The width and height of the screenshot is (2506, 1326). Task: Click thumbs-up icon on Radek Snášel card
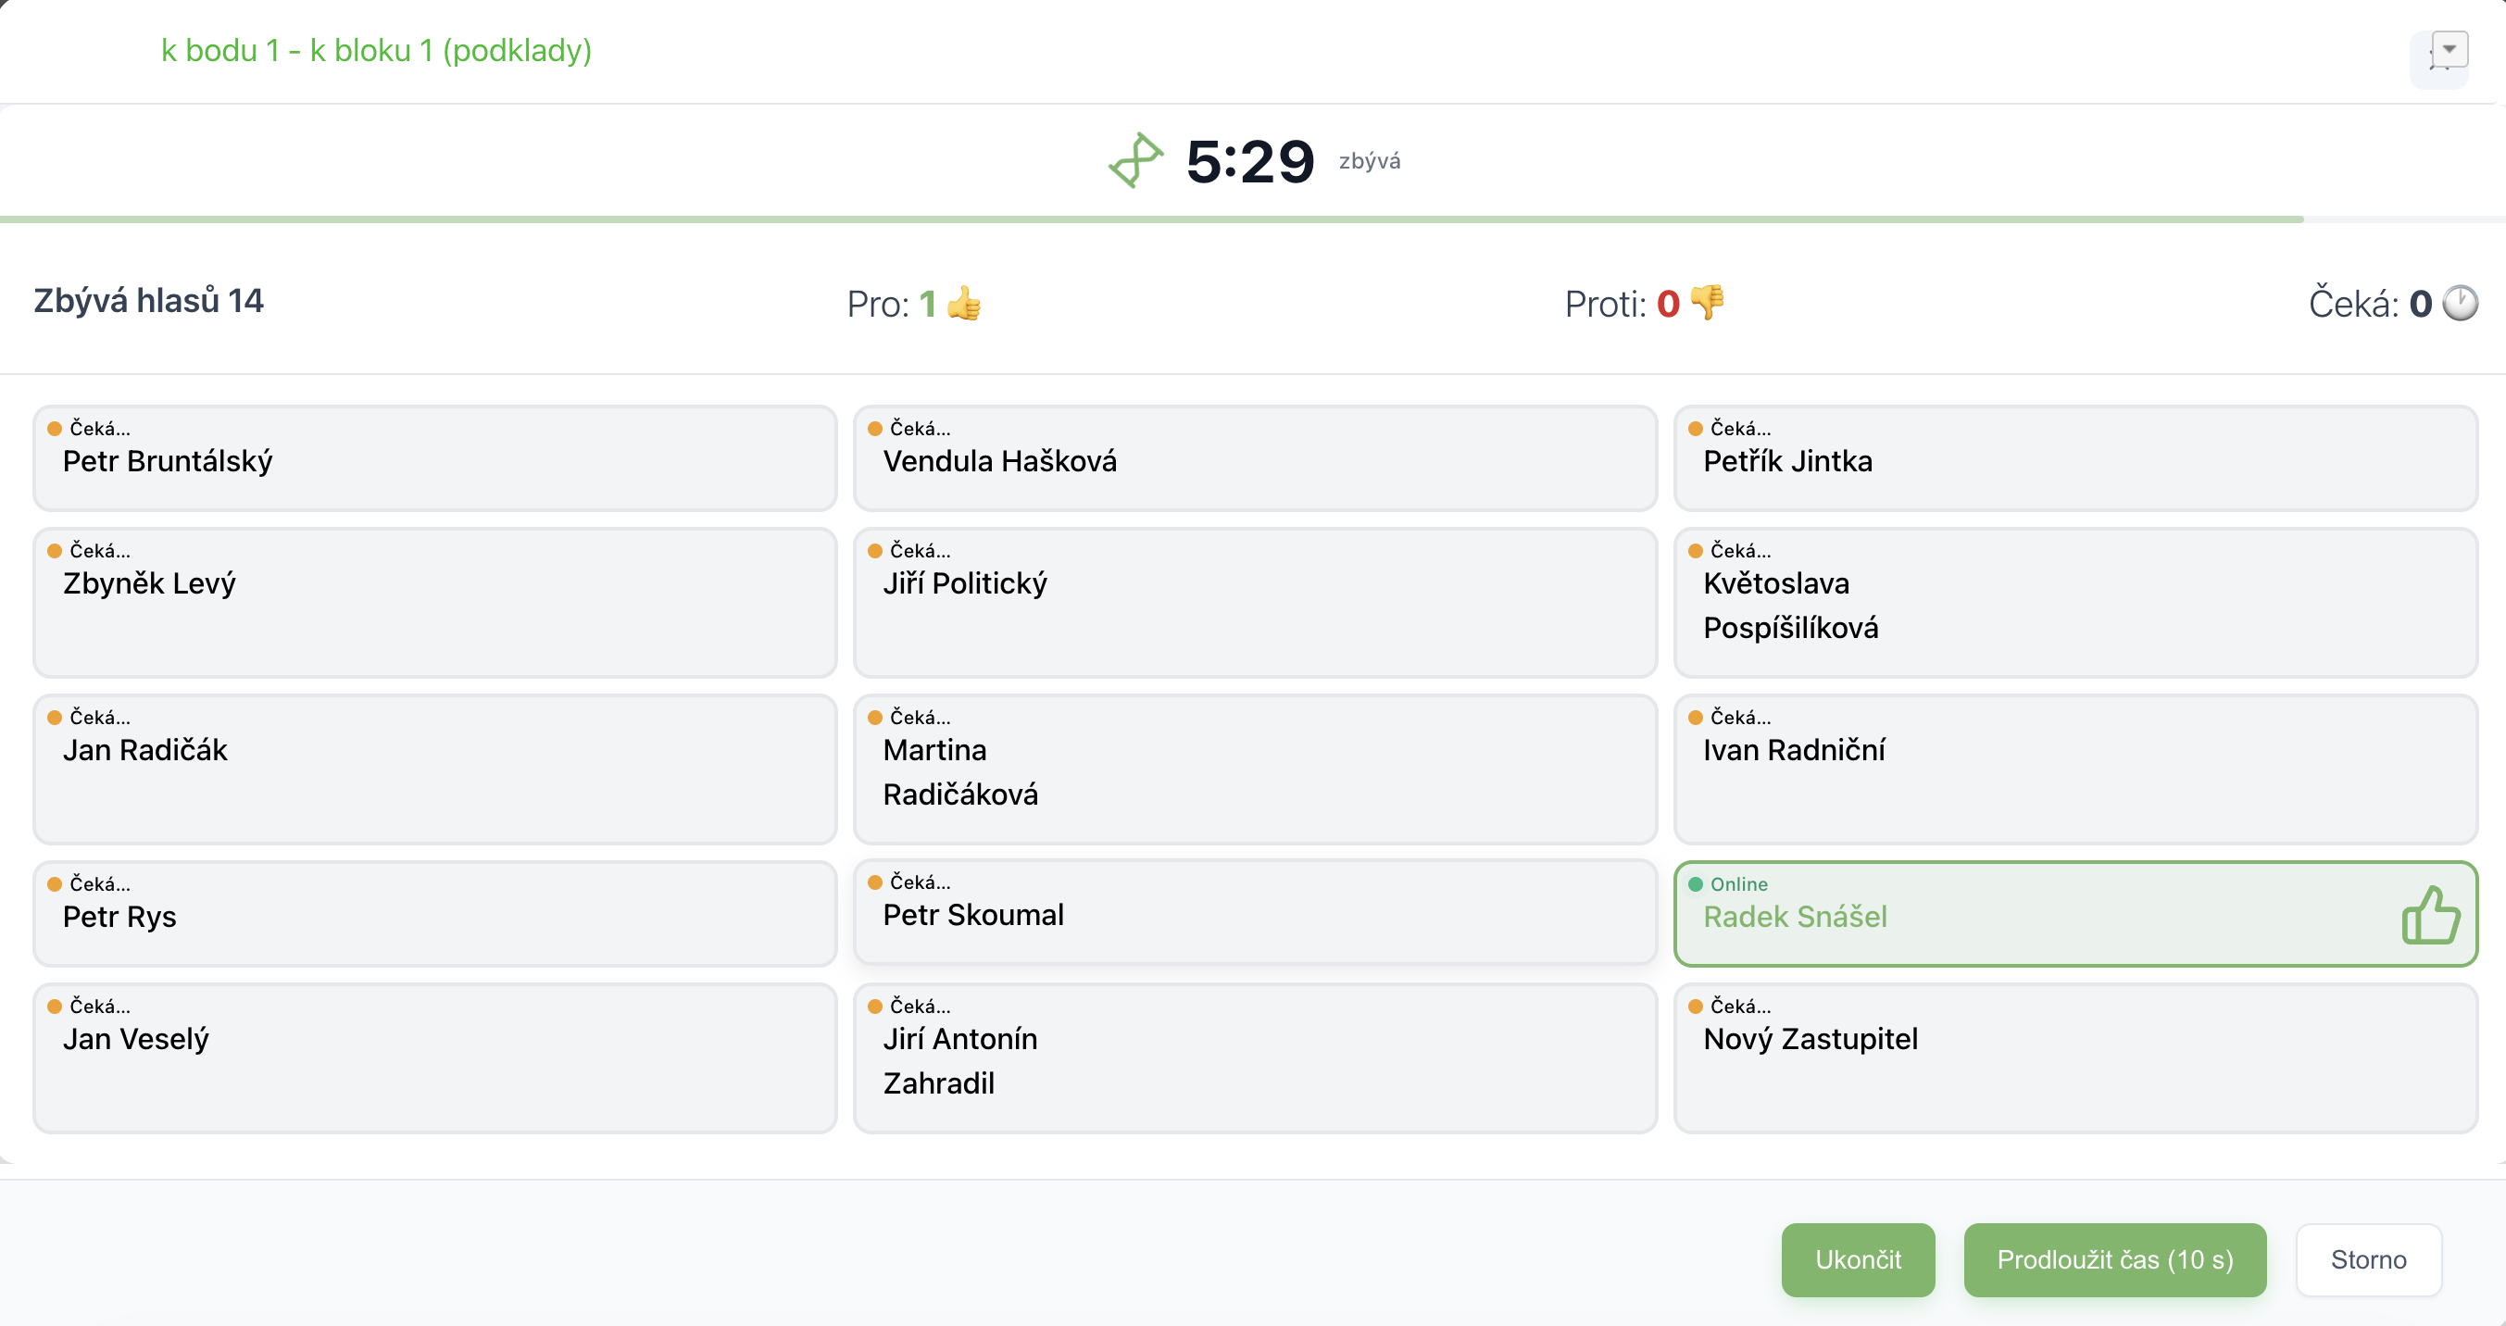click(2430, 915)
